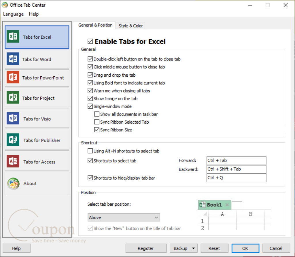
Task: Open the Language menu
Action: [13, 14]
